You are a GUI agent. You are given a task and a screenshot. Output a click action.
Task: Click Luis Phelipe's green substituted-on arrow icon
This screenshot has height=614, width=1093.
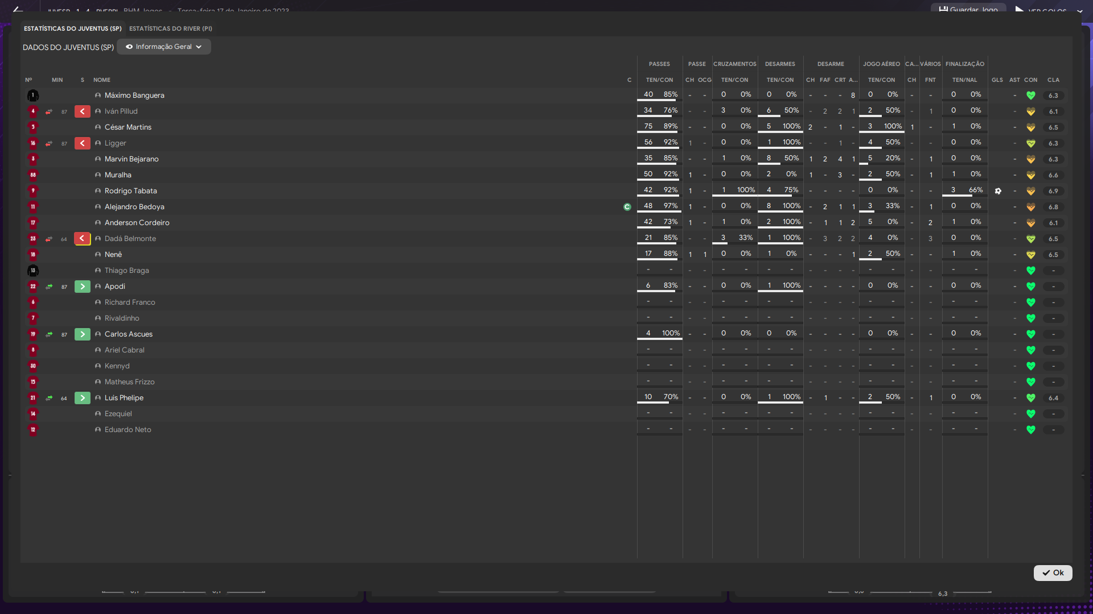83,398
